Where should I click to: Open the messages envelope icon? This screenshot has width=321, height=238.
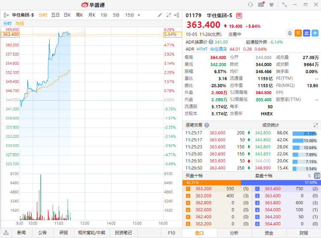click(261, 4)
